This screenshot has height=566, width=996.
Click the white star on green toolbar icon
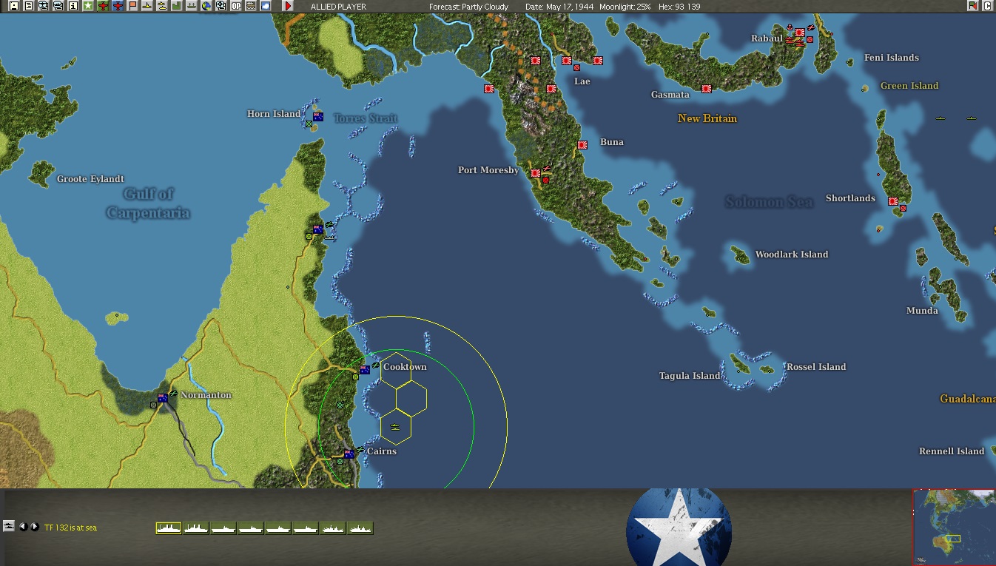(x=88, y=6)
